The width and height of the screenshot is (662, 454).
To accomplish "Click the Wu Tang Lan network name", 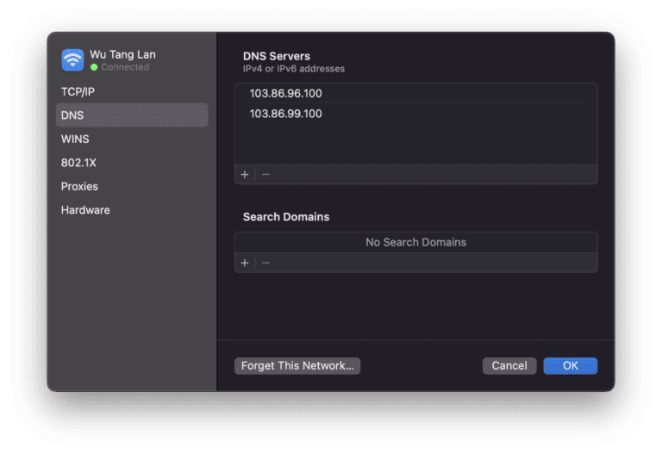I will click(x=122, y=54).
